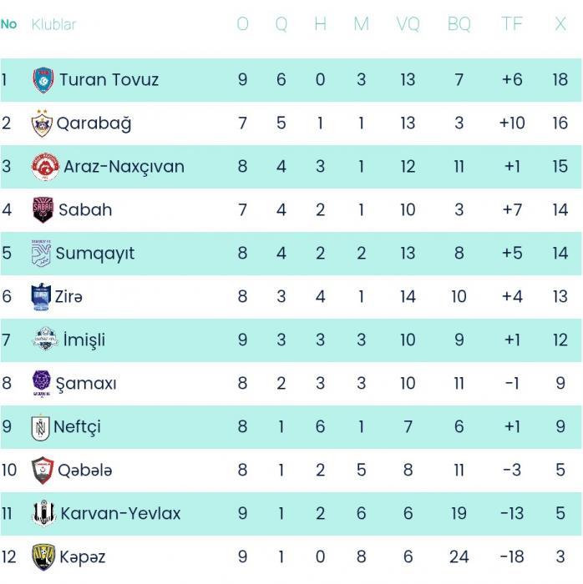This screenshot has width=583, height=584.
Task: Click the Sumqayıt club logo
Action: point(41,253)
